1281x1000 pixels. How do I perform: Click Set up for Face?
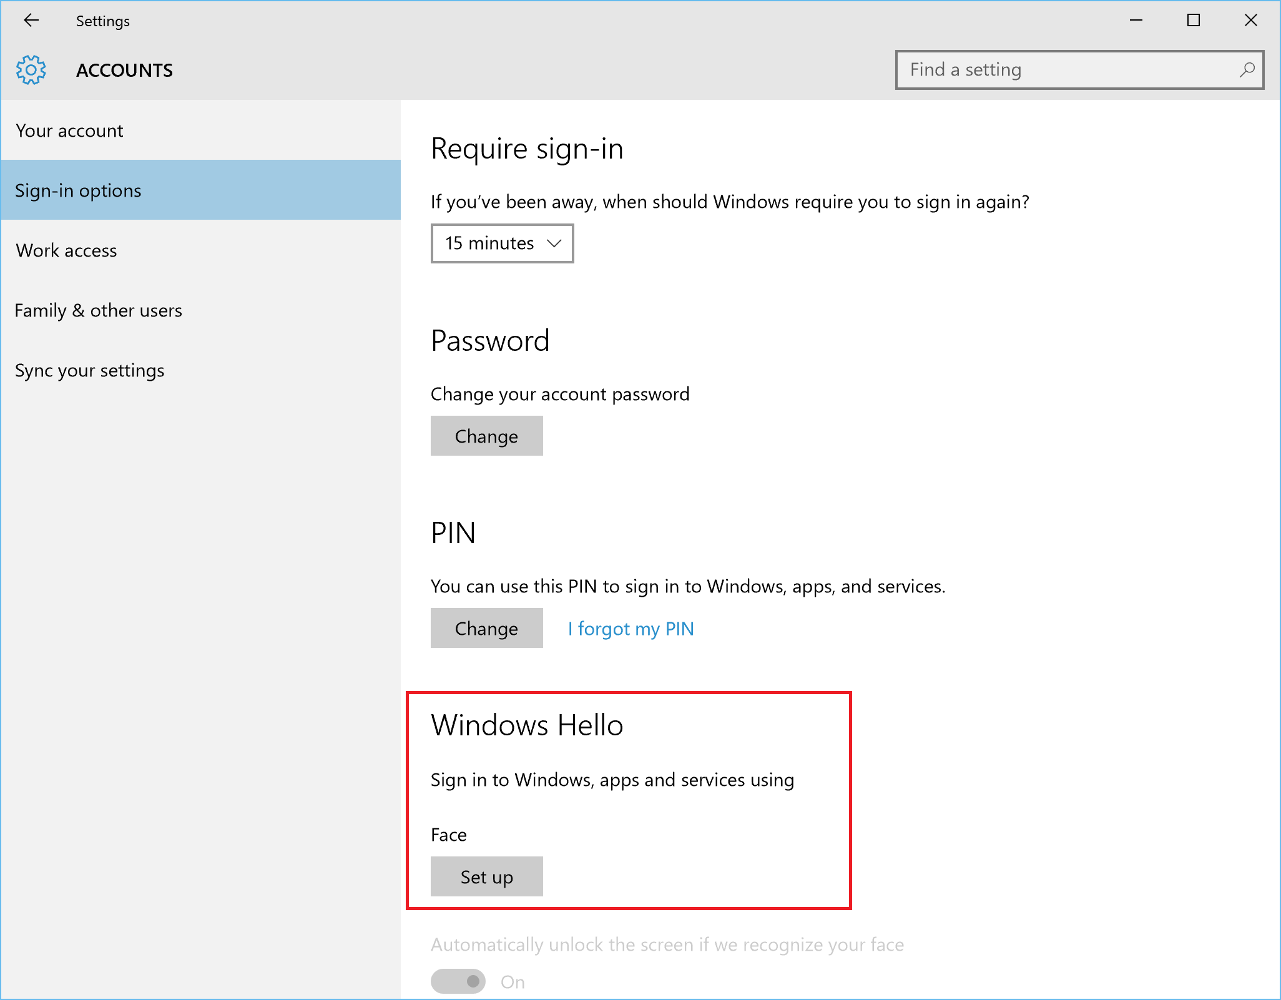tap(486, 876)
